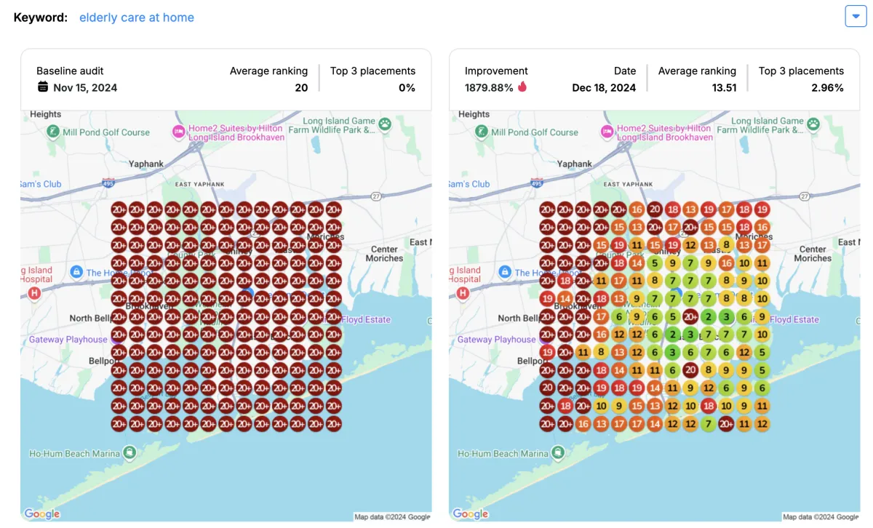Click 'Map data ©2024 Google' on the Dec 18 map
The height and width of the screenshot is (528, 873).
pos(821,517)
